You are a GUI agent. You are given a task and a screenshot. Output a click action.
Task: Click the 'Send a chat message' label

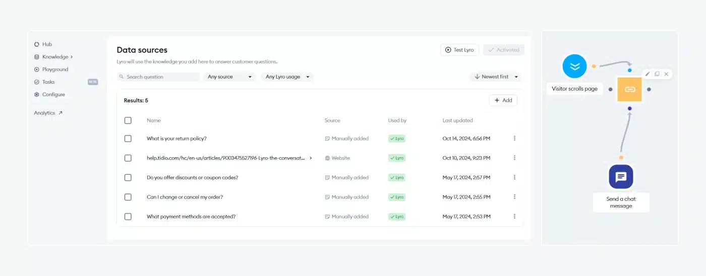coord(621,202)
